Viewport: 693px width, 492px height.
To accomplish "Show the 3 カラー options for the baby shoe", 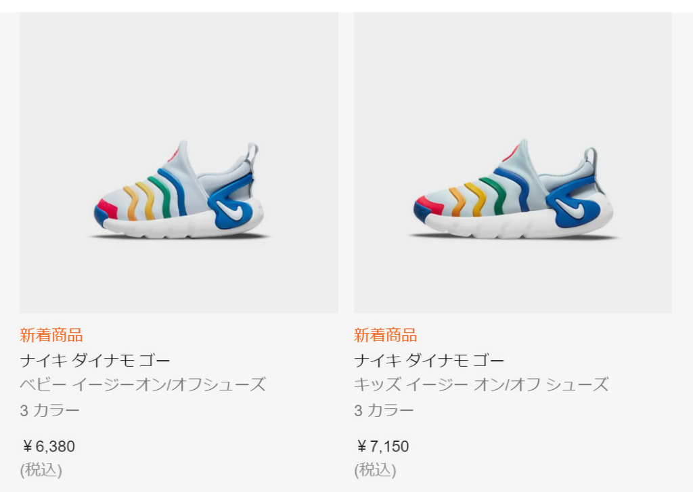I will point(50,410).
